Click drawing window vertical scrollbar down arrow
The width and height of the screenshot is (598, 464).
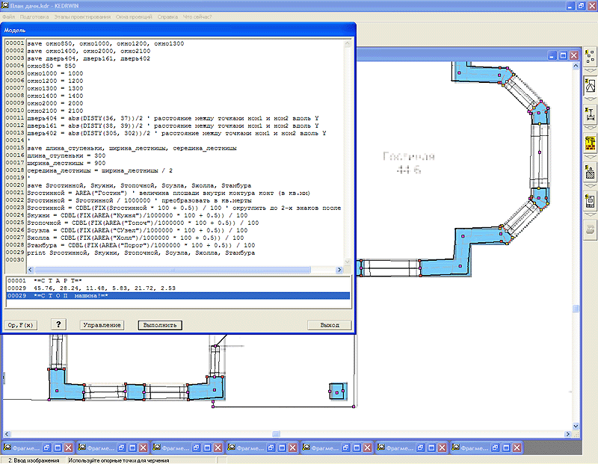[x=576, y=426]
